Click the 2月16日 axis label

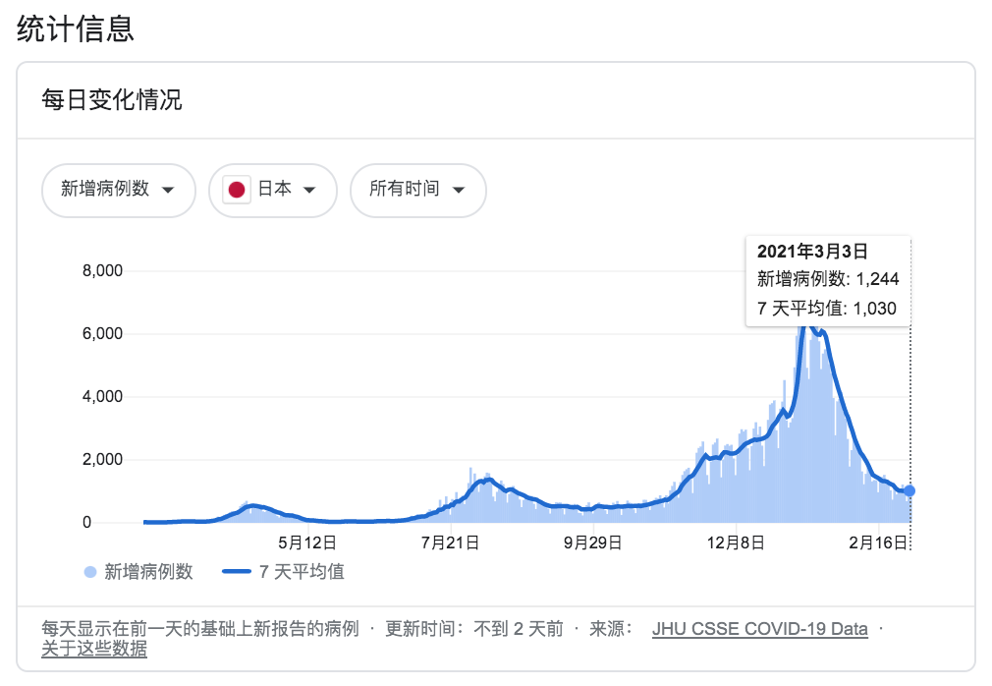pos(878,543)
